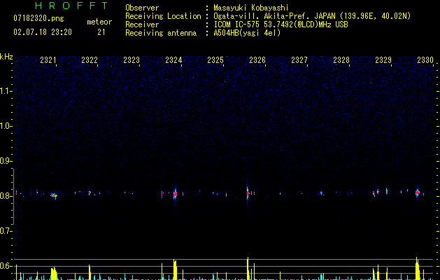Click the Observer label
Viewport: 440px width, 280px height.
click(x=142, y=8)
